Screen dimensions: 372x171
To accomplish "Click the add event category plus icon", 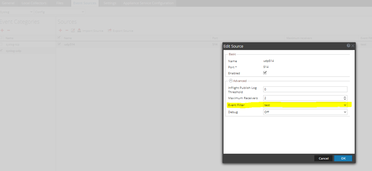I will (2, 30).
